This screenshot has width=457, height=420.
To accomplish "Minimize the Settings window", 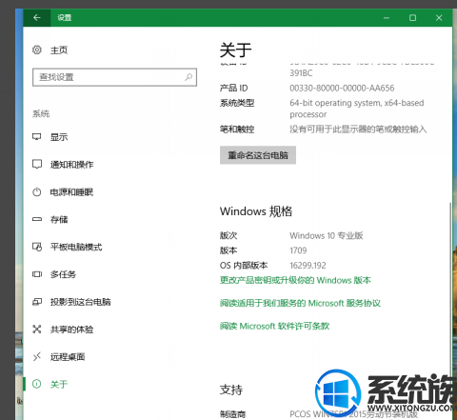I will tap(387, 18).
